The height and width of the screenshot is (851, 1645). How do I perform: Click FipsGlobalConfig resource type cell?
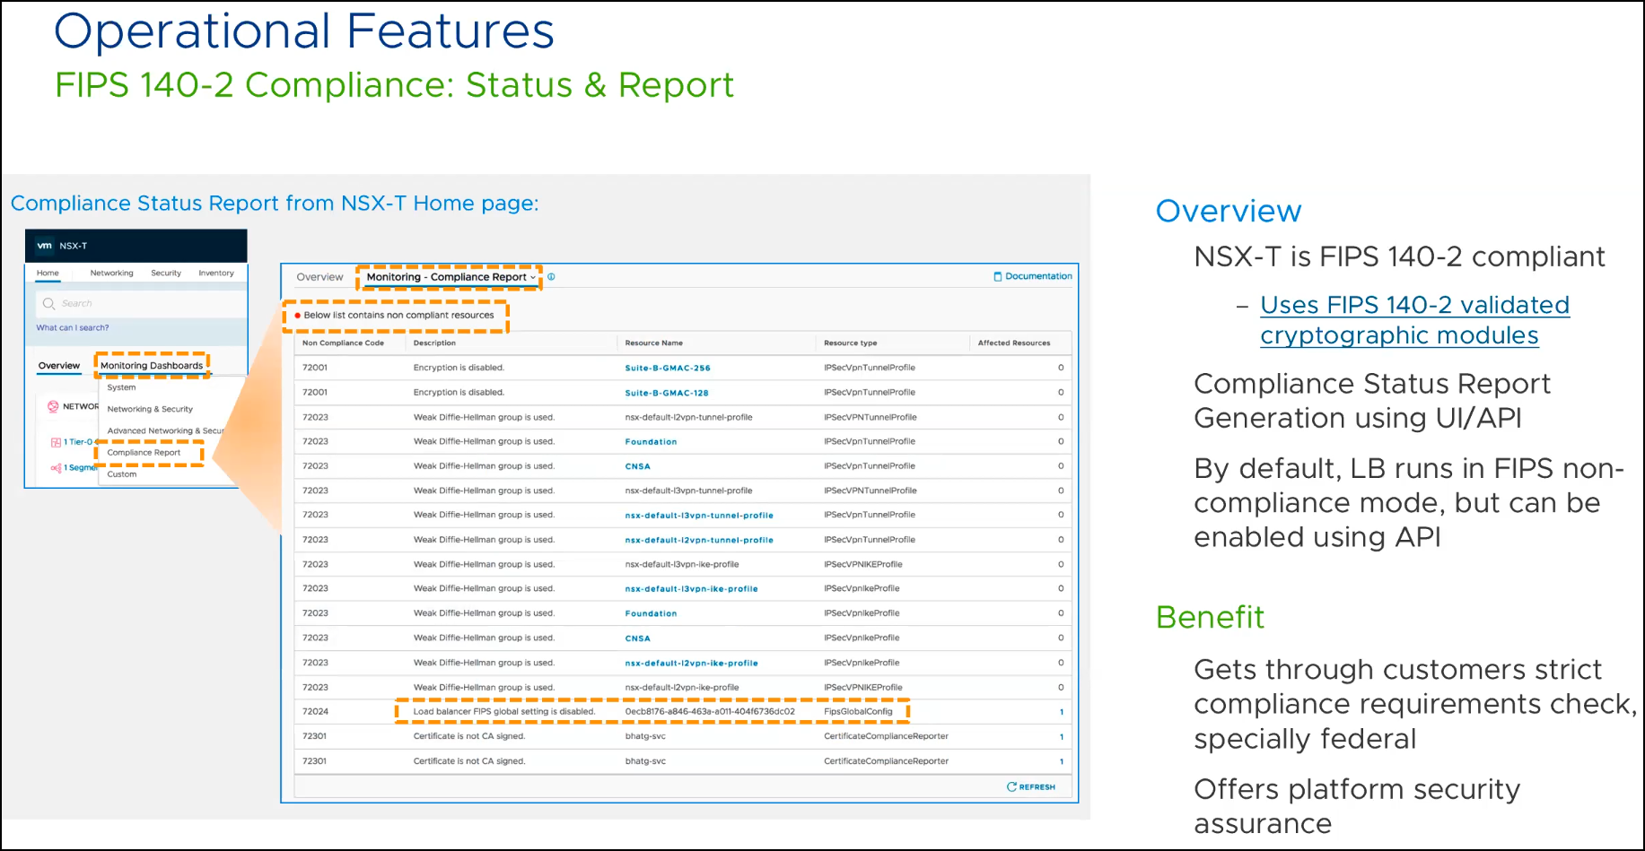pyautogui.click(x=858, y=711)
